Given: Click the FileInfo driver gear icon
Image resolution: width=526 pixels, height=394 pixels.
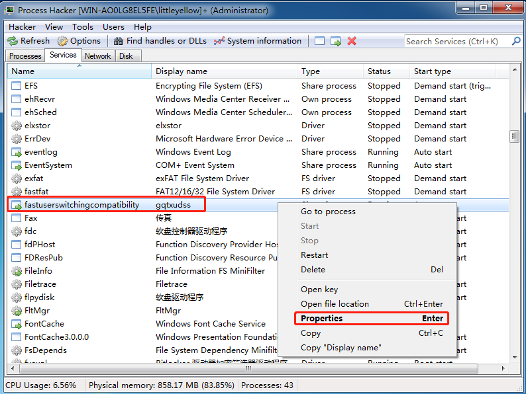Looking at the screenshot, I should tap(17, 271).
